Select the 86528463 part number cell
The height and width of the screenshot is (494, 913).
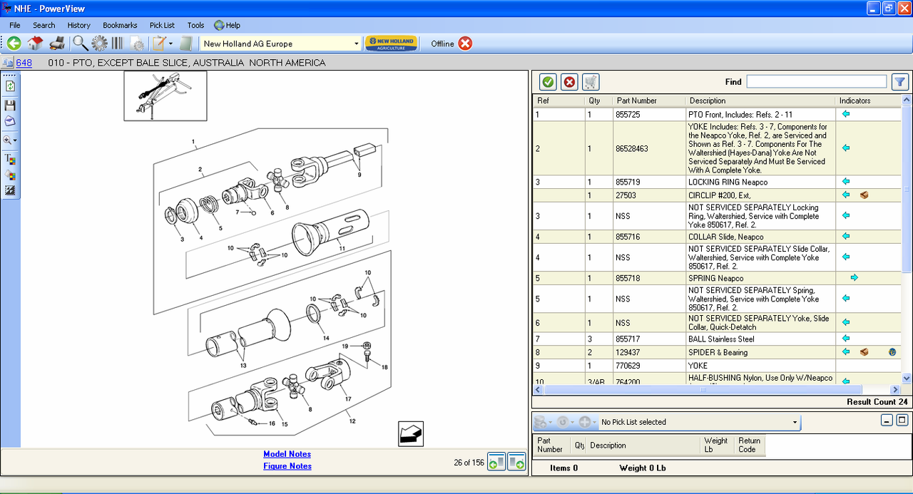point(649,149)
